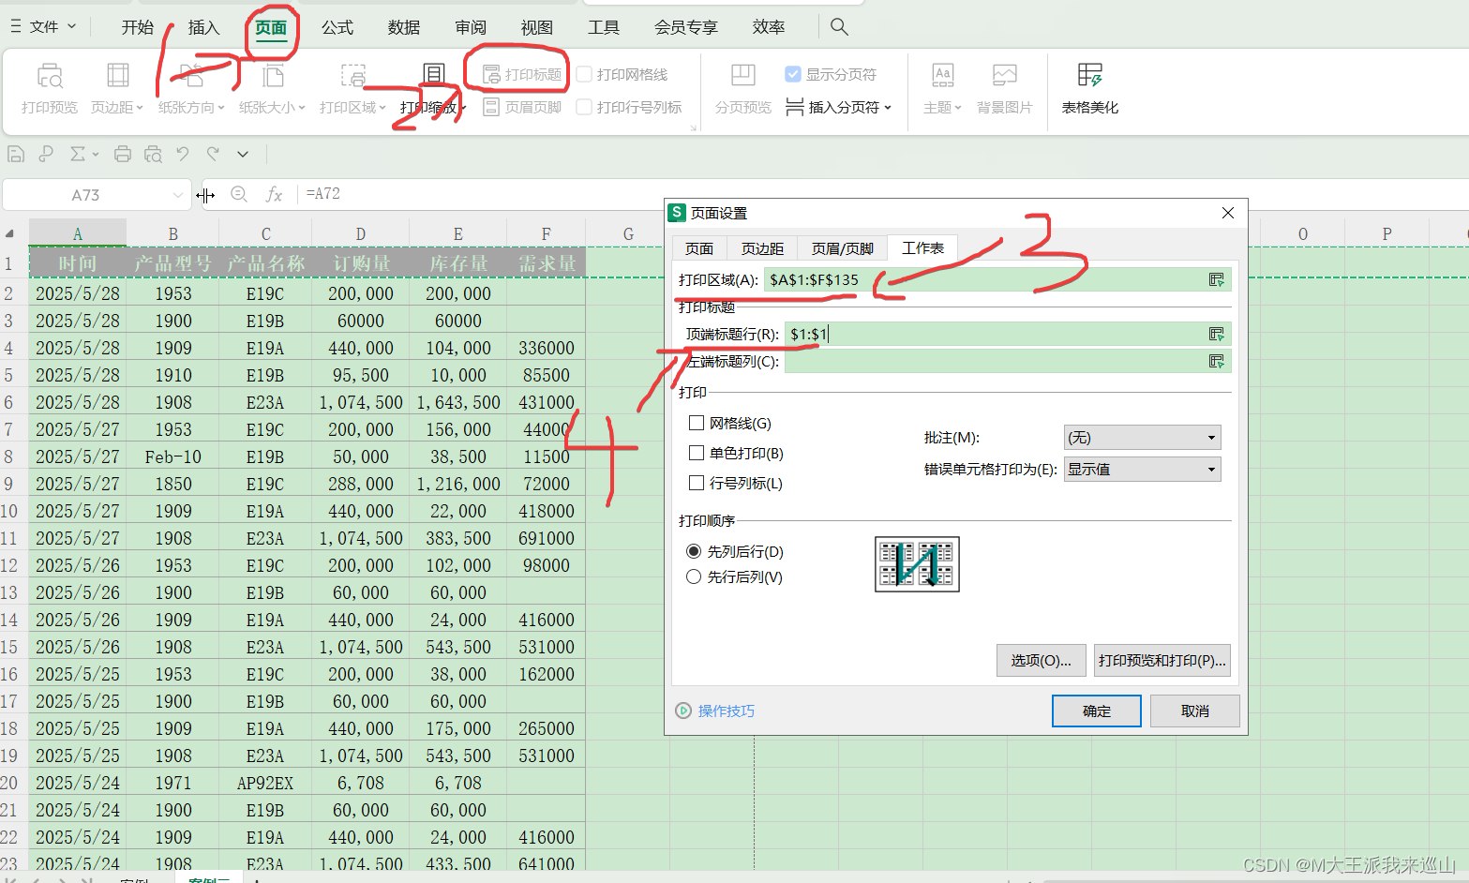Image resolution: width=1469 pixels, height=883 pixels.
Task: Enable Row and column headings (行号列标) checkbox
Action: [697, 483]
